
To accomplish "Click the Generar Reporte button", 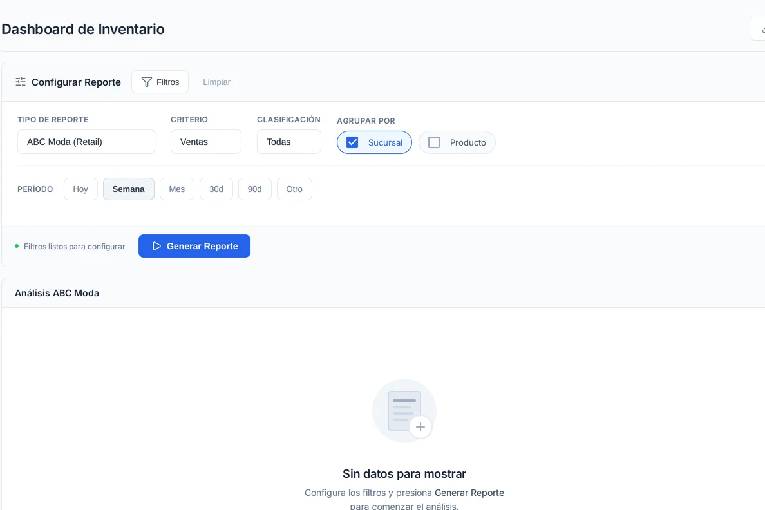I will [194, 246].
